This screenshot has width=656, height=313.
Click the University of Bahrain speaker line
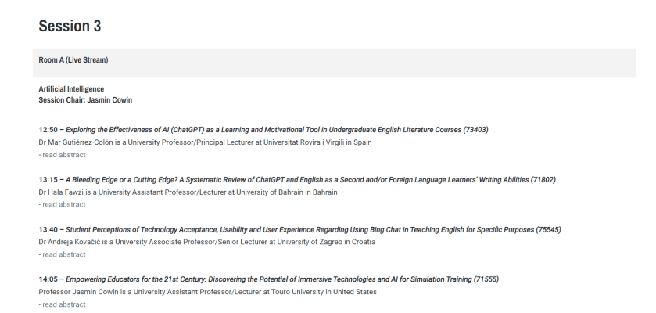188,192
